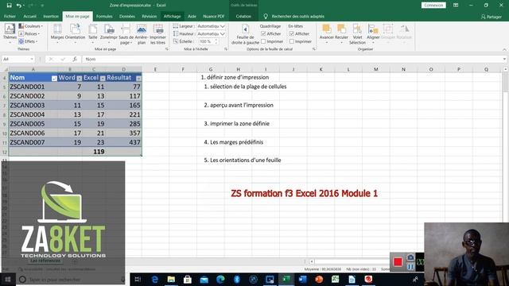Collapse the ribbon with the chevron
509x286 pixels.
click(504, 49)
